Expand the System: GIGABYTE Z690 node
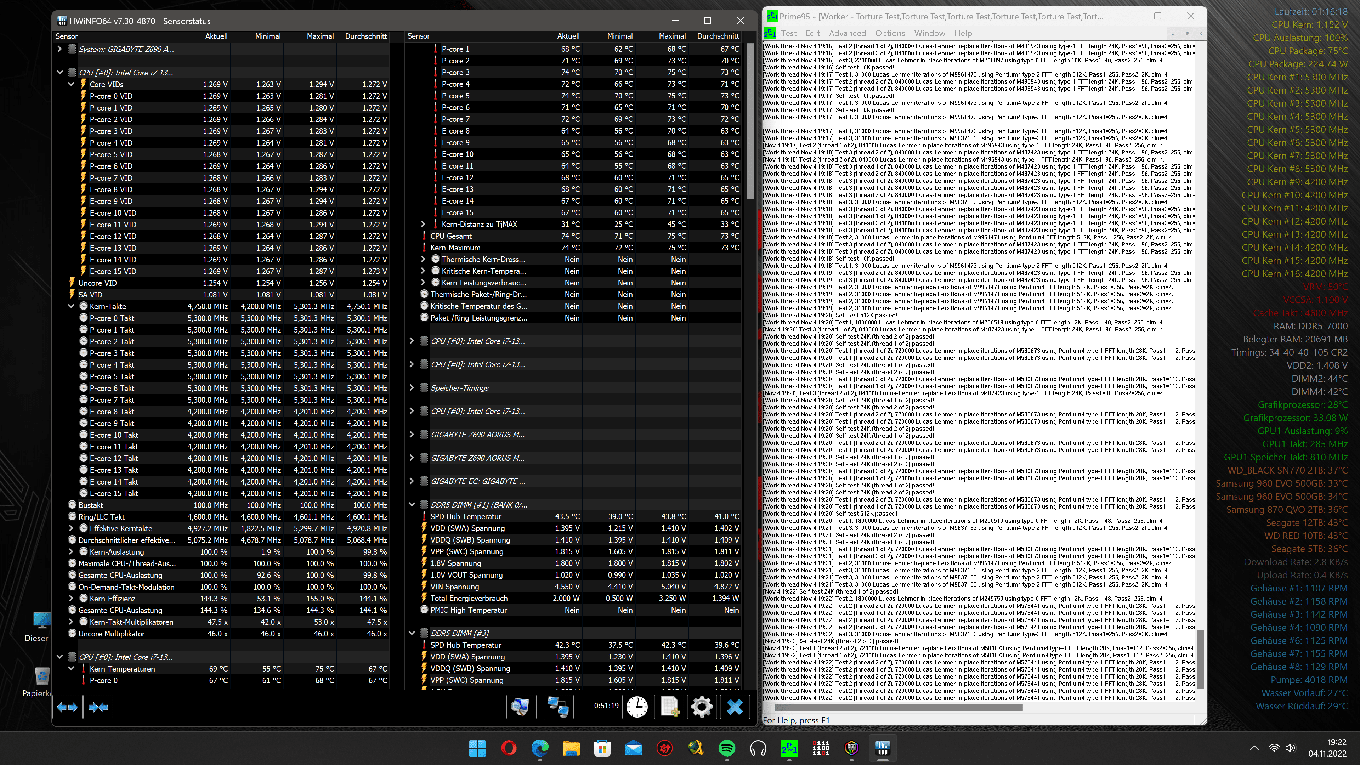The image size is (1360, 765). (59, 49)
